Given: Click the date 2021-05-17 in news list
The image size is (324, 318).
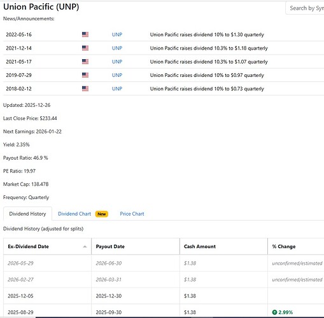Looking at the screenshot, I should pos(18,62).
